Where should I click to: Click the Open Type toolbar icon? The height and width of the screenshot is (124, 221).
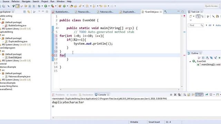pyautogui.click(x=71, y=6)
